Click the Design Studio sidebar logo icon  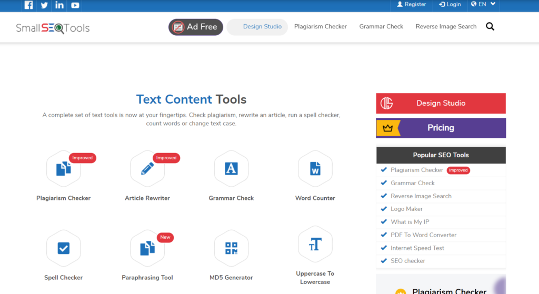(x=387, y=103)
